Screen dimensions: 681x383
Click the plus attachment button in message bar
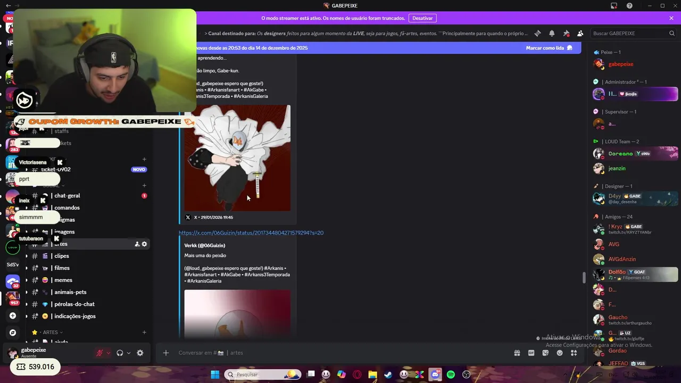tap(166, 353)
